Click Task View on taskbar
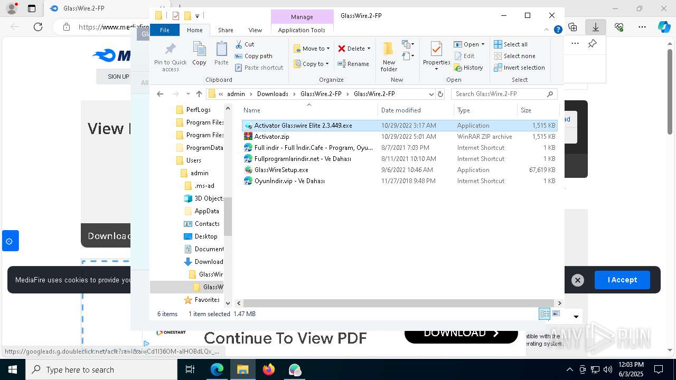 click(190, 369)
